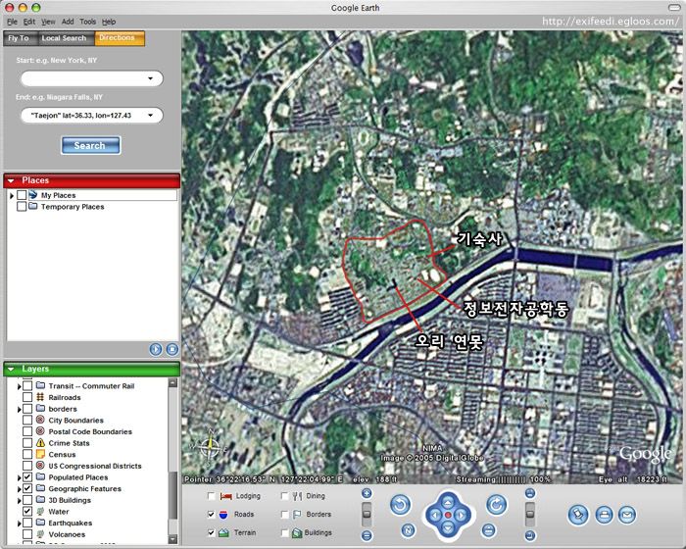Click the Layers panel scroll down arrow
The width and height of the screenshot is (686, 549).
click(172, 538)
